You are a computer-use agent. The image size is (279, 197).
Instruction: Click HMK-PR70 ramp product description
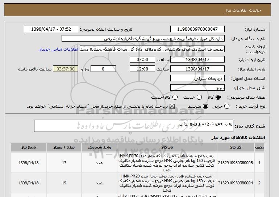pos(167,163)
